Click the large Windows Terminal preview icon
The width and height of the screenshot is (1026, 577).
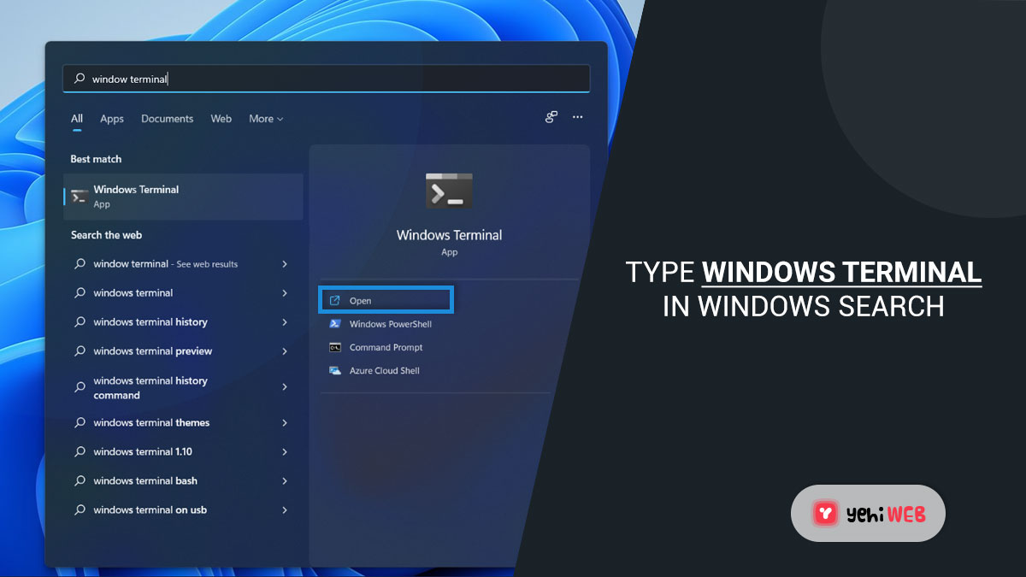pos(449,191)
